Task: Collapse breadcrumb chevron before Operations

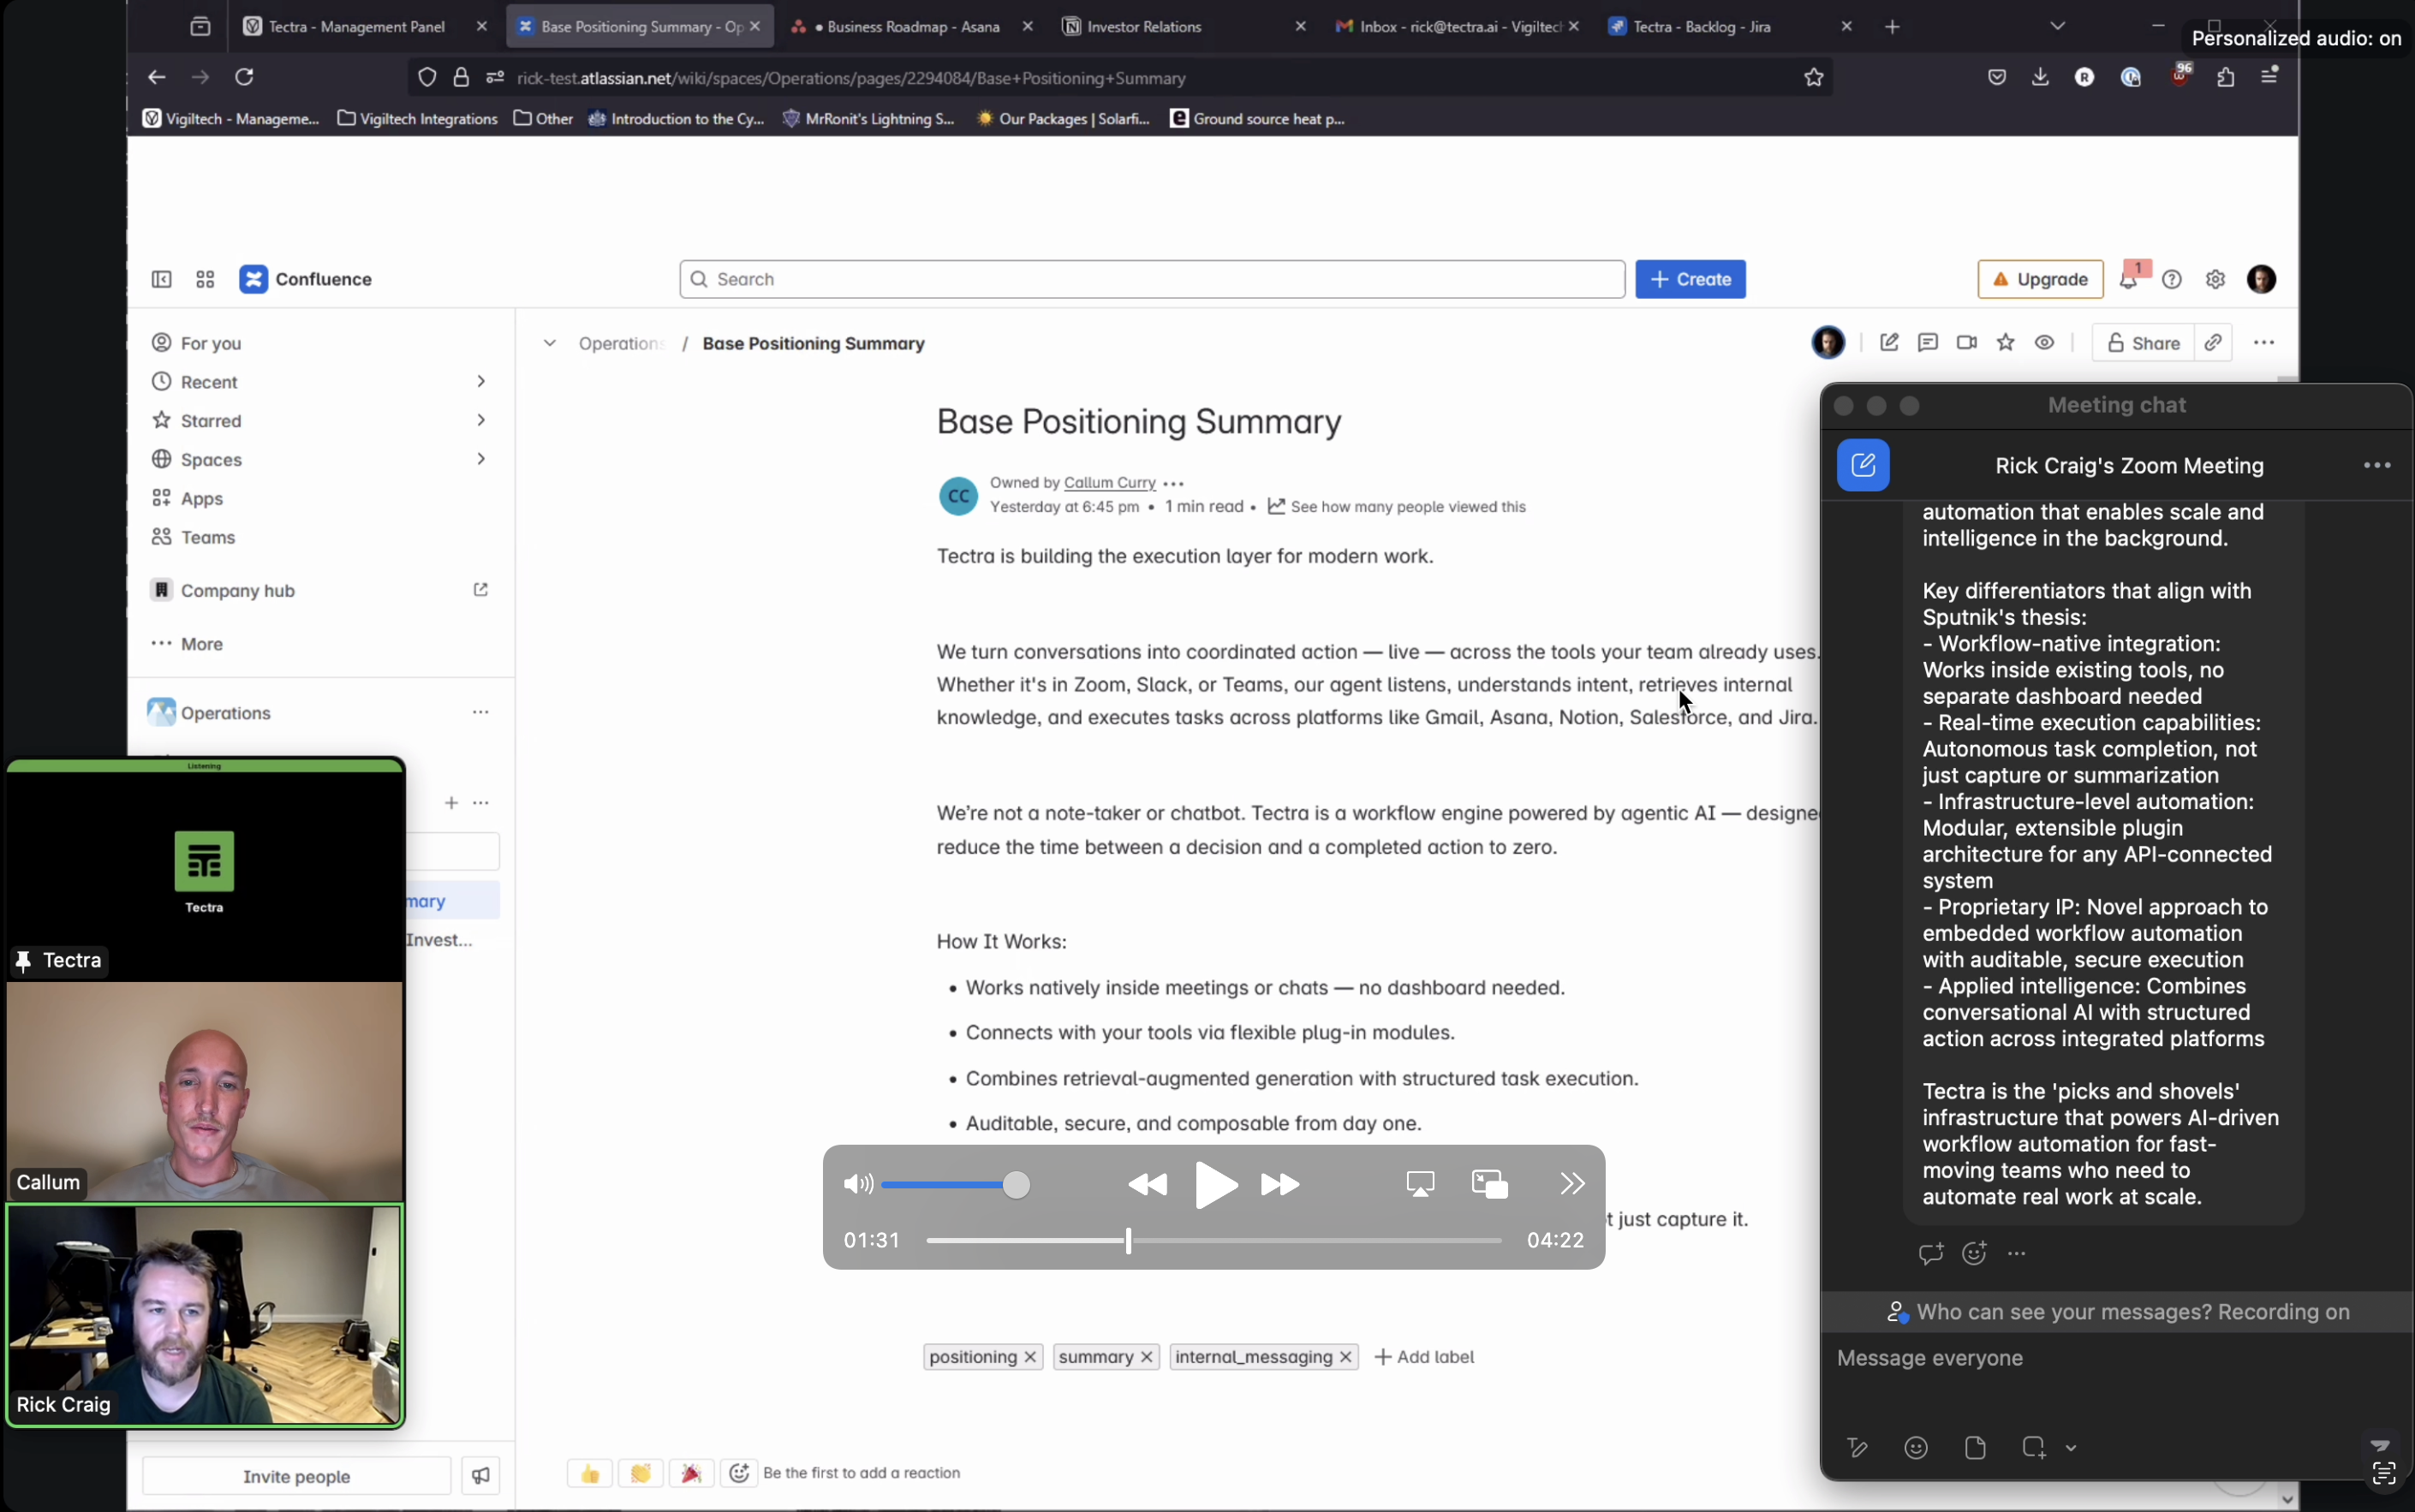Action: [549, 343]
